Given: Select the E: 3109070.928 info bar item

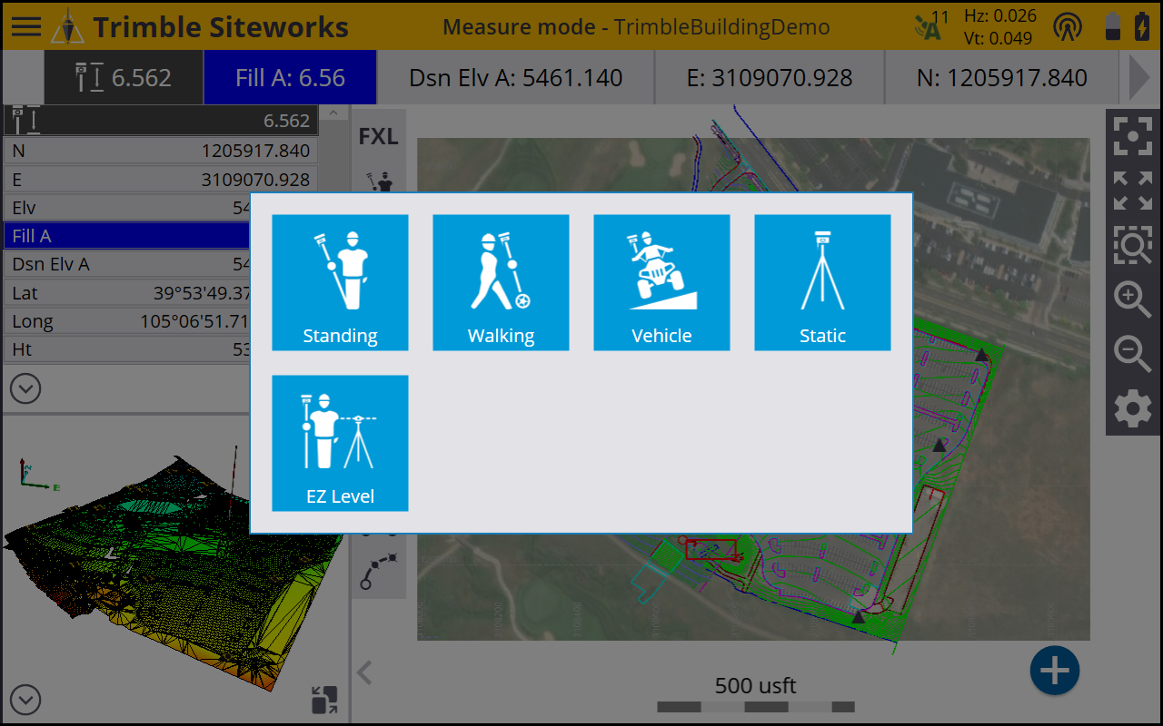Looking at the screenshot, I should [770, 78].
